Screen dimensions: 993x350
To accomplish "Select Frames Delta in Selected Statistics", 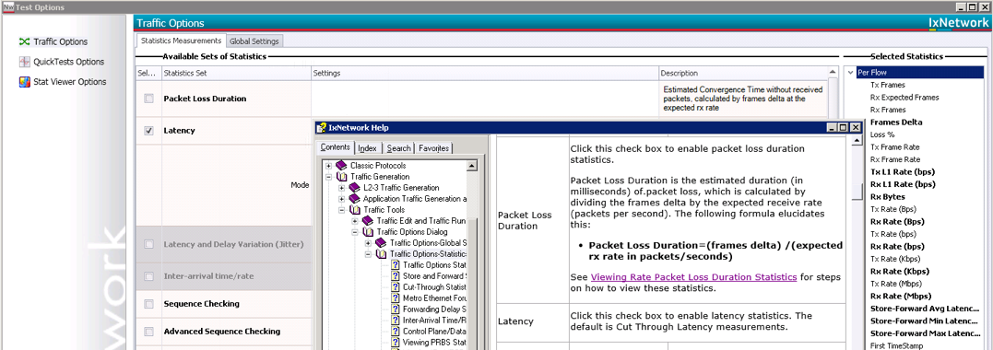I will coord(896,122).
